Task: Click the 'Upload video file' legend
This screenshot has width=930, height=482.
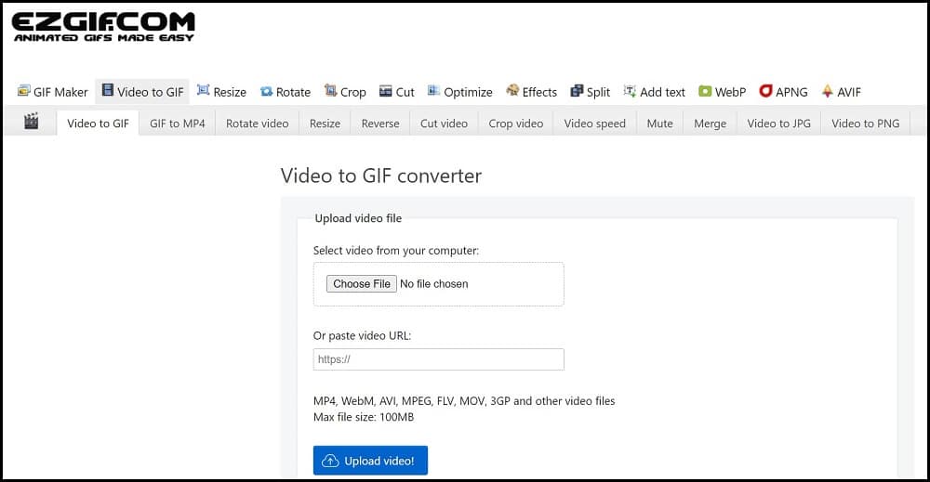Action: 358,218
